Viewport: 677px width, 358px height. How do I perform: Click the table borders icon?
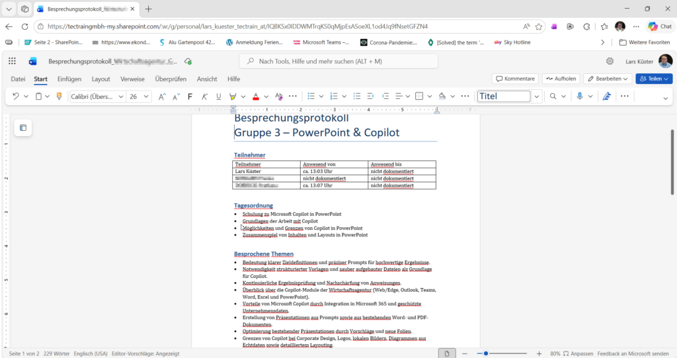coord(418,96)
